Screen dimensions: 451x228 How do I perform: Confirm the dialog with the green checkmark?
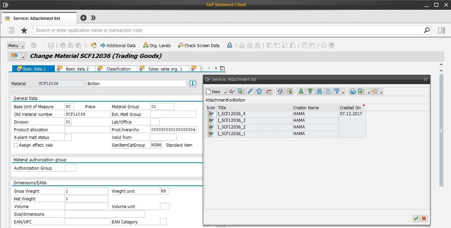point(416,219)
